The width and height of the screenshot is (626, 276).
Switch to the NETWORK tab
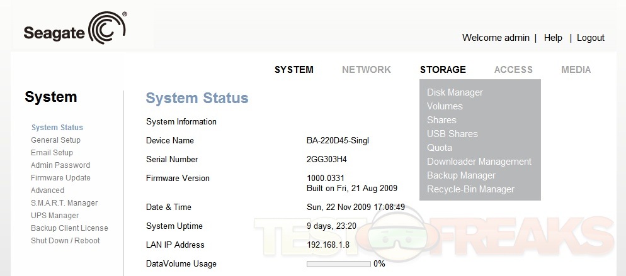pos(366,70)
